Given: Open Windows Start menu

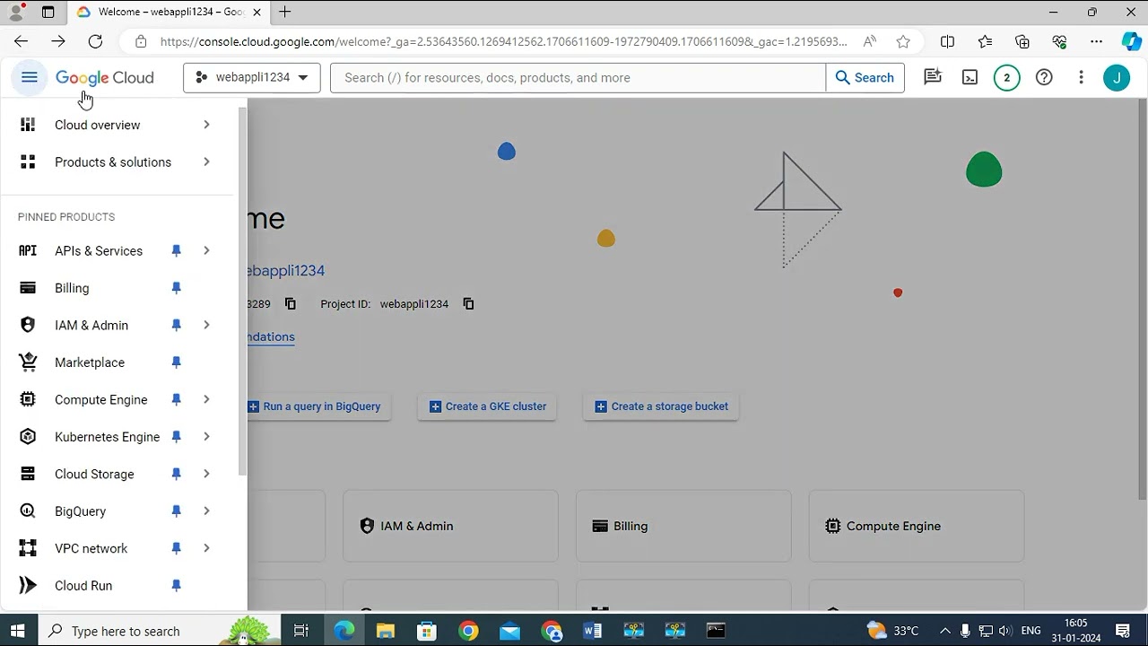Looking at the screenshot, I should pyautogui.click(x=18, y=631).
